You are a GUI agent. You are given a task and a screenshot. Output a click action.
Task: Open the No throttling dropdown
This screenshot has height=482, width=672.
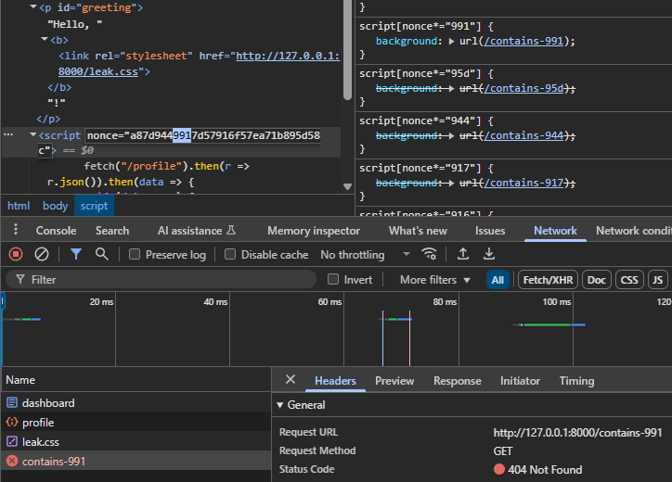pyautogui.click(x=365, y=255)
